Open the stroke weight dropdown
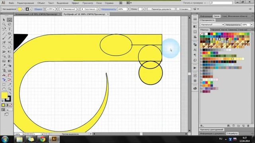 (x=57, y=9)
